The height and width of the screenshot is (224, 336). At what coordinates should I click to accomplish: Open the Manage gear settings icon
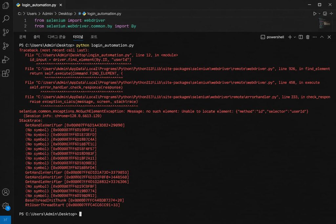point(6,206)
